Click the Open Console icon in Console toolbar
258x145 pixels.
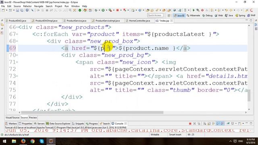tap(240, 124)
